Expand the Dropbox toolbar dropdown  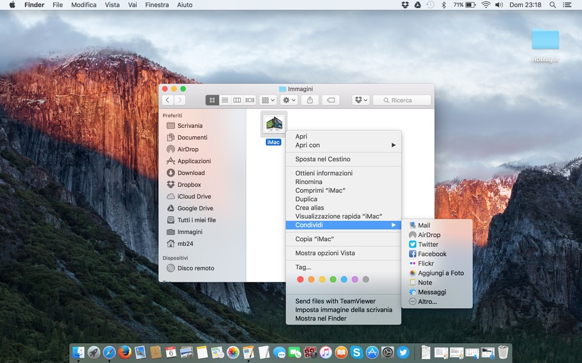pos(361,100)
